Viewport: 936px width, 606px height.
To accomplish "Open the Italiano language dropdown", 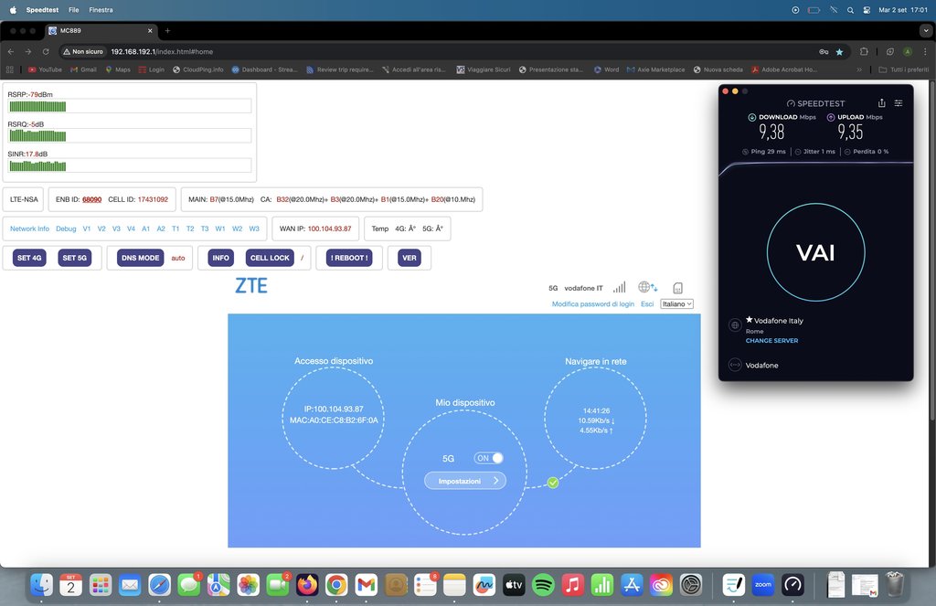I will [x=677, y=303].
